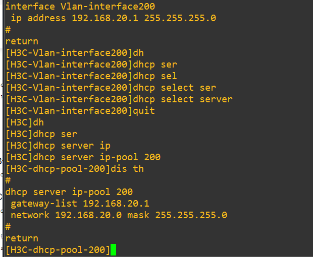Click the '[H3C-Vlan-interface200]dhcp ser' command line
Screen dimensions: 313x257
(91, 65)
